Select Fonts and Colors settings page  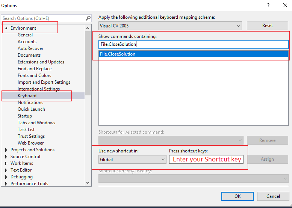coord(34,75)
